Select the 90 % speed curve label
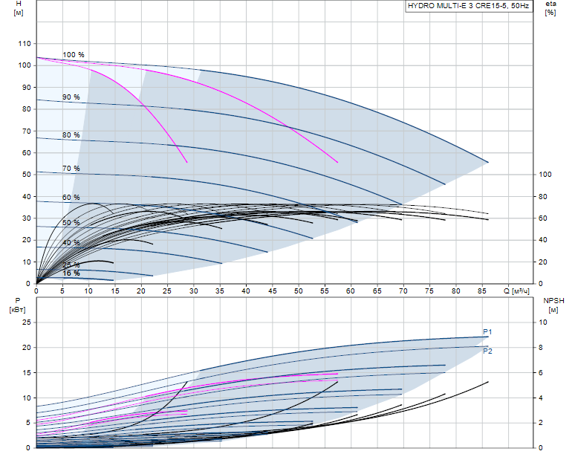575x454 pixels. pos(71,97)
